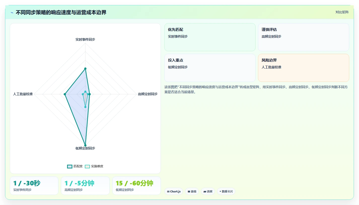Viewport: 359px width, 205px height.
Task: Select the 进度 tag chip
Action: pos(208,191)
